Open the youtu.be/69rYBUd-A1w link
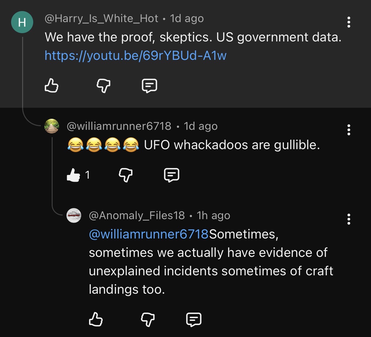Viewport: 371px width, 337px height. click(136, 56)
